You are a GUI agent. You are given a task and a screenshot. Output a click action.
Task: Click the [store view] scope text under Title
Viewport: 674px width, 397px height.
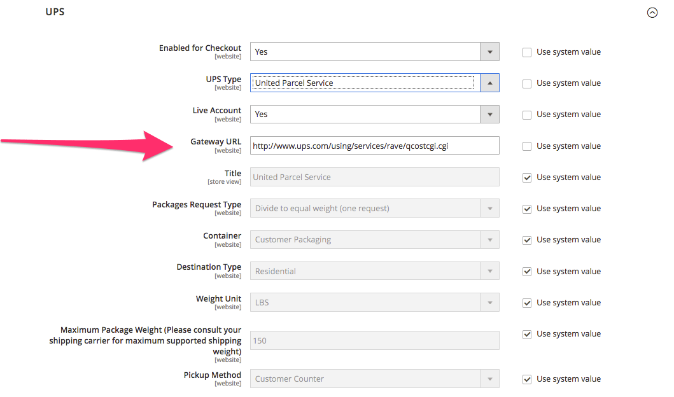click(x=225, y=182)
